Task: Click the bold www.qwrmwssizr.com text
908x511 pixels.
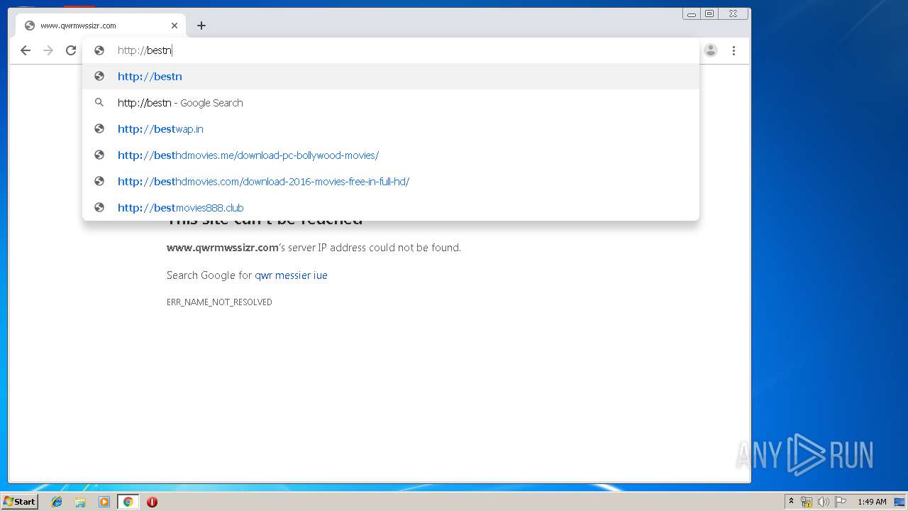Action: pos(222,248)
